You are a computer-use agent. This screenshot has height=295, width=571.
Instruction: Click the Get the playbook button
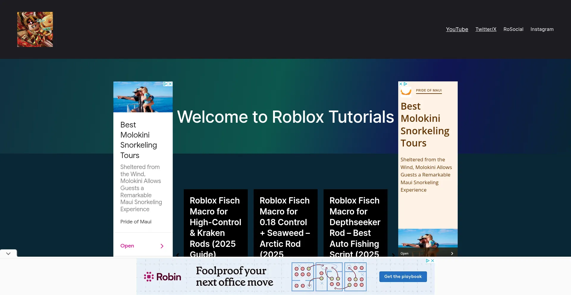(x=403, y=276)
